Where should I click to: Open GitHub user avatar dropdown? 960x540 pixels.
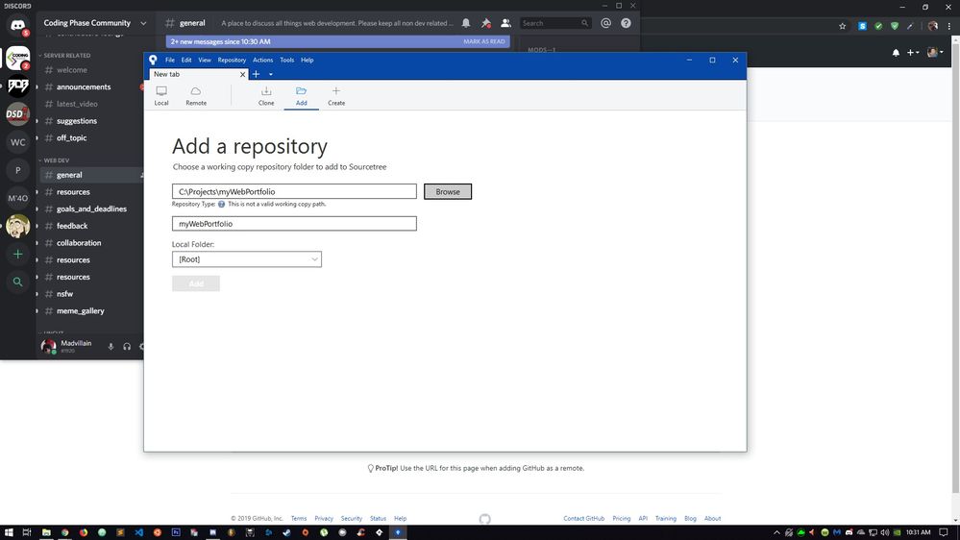pos(935,53)
